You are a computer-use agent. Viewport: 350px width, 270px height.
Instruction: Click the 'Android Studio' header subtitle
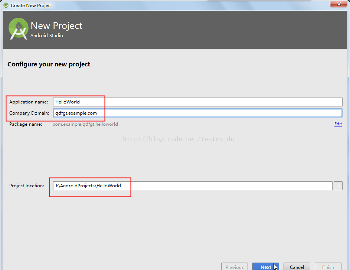pos(47,36)
